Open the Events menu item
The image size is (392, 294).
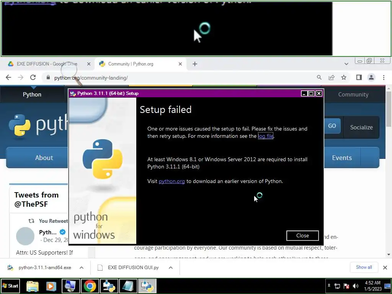pos(342,158)
